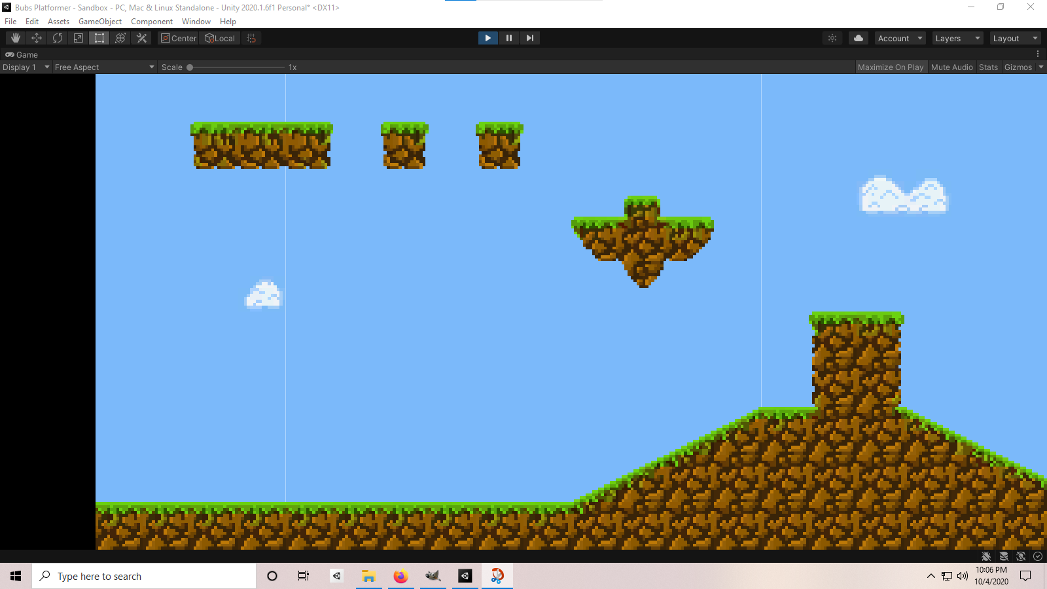
Task: Open the Free Aspect ratio dropdown
Action: pyautogui.click(x=105, y=67)
